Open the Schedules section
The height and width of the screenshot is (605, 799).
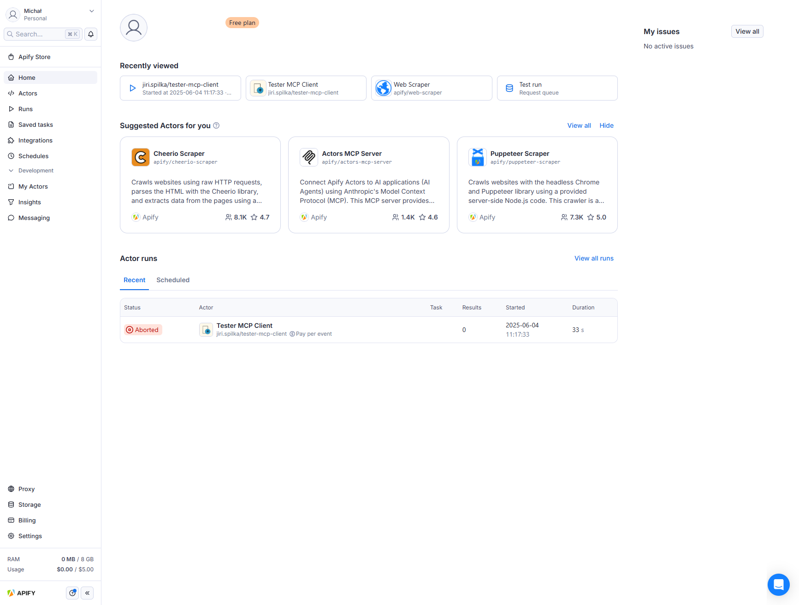33,156
